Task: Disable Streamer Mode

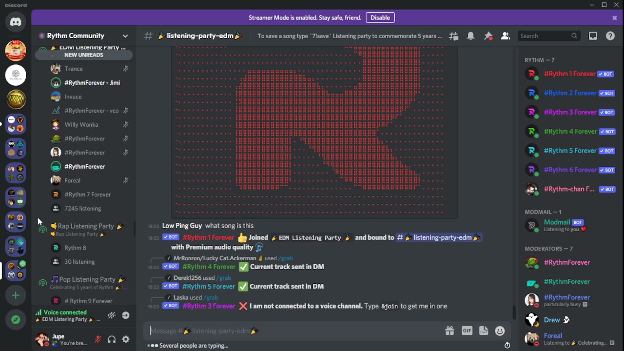Action: (380, 18)
